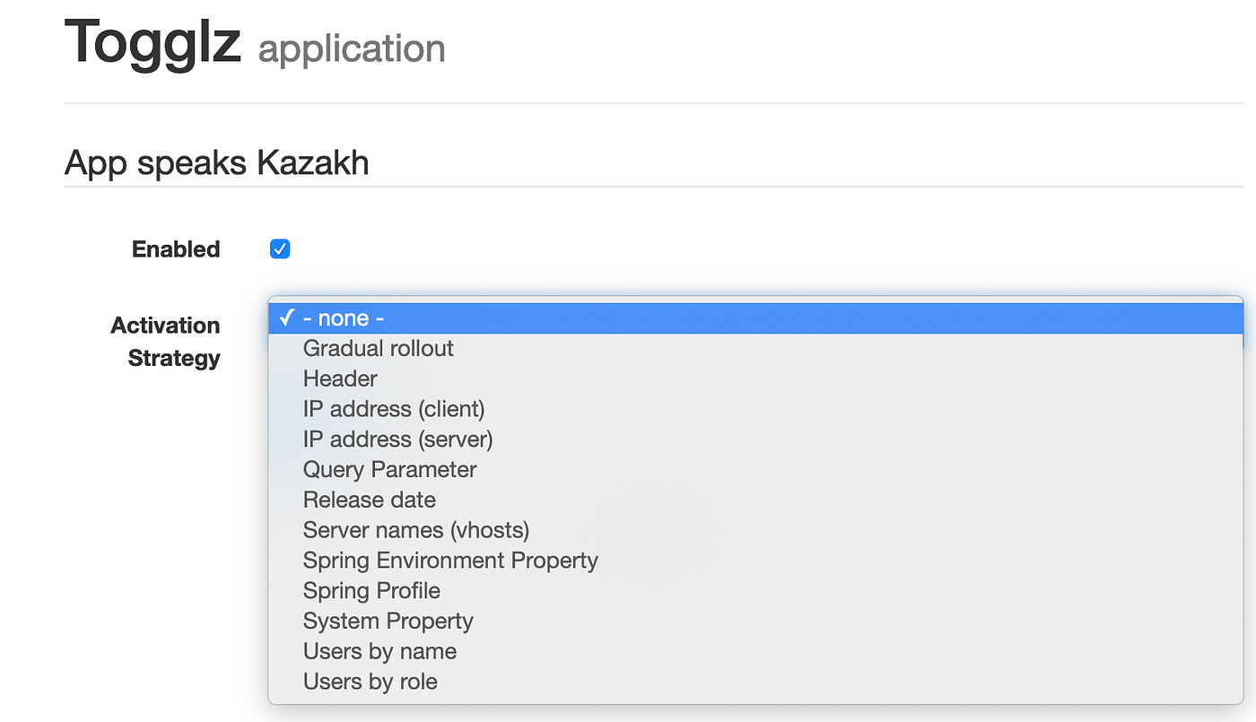Select '- none -' in Activation Strategy
Viewport: 1256px width, 722px height.
[755, 318]
